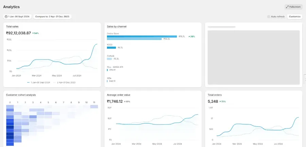Select the GoKwik channel label

[111, 56]
